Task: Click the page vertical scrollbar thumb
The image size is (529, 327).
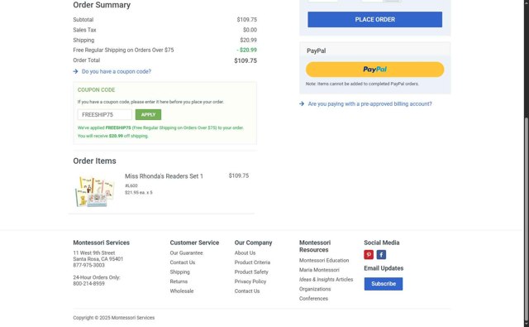Action: (x=526, y=219)
